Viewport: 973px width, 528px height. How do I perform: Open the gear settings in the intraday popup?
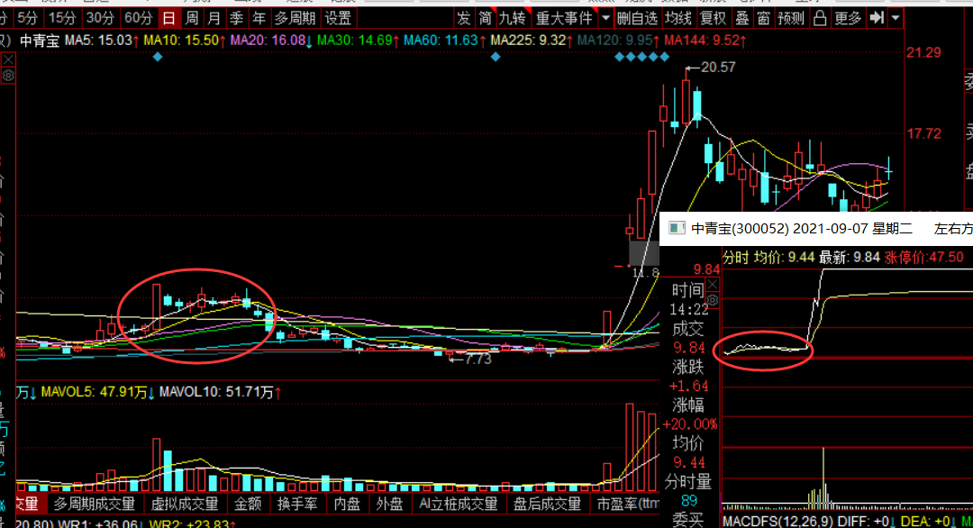(x=712, y=300)
